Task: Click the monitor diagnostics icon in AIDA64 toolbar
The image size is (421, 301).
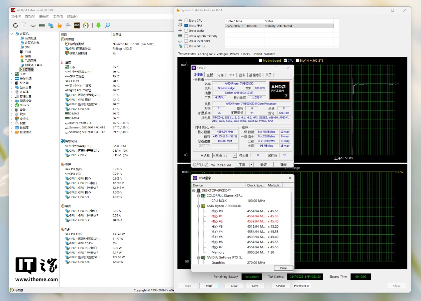Action: click(51, 25)
